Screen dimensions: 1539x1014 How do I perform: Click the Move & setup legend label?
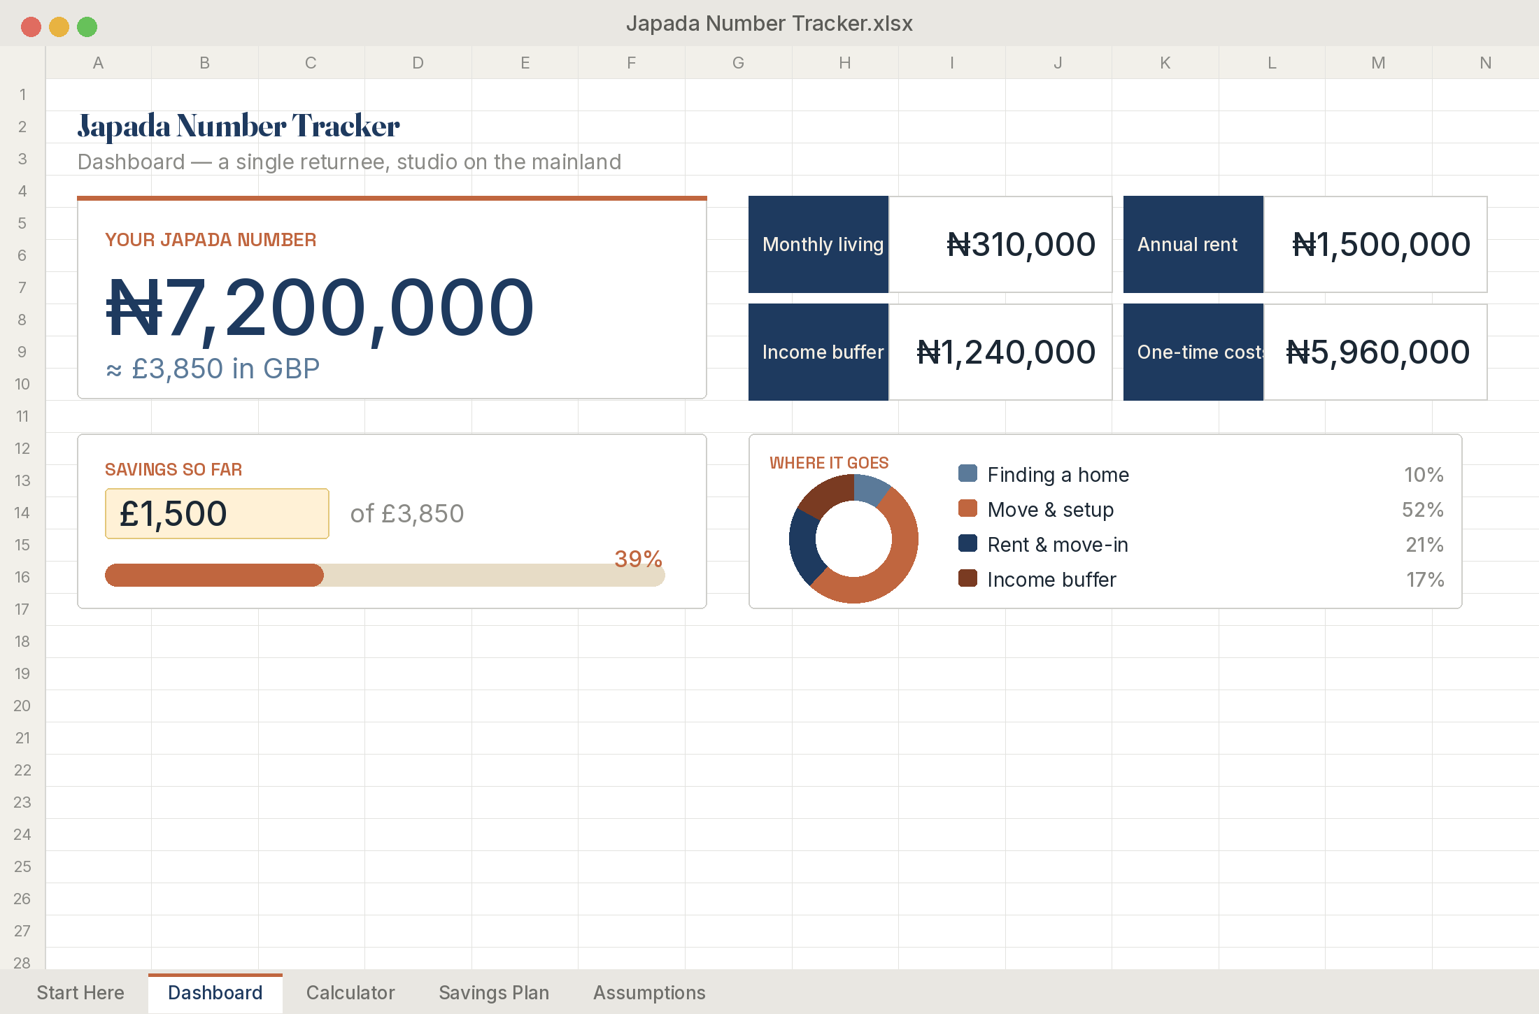click(x=1050, y=510)
